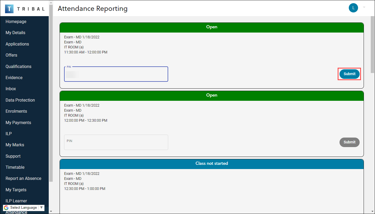The width and height of the screenshot is (375, 214).
Task: Open the Timetable page
Action: 15,167
